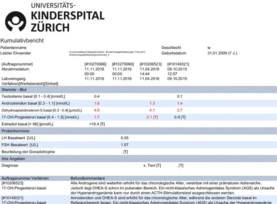This screenshot has height=204, width=277.
Task: Open the Diagnose 's. Text [T]' entry
Action: 152,166
